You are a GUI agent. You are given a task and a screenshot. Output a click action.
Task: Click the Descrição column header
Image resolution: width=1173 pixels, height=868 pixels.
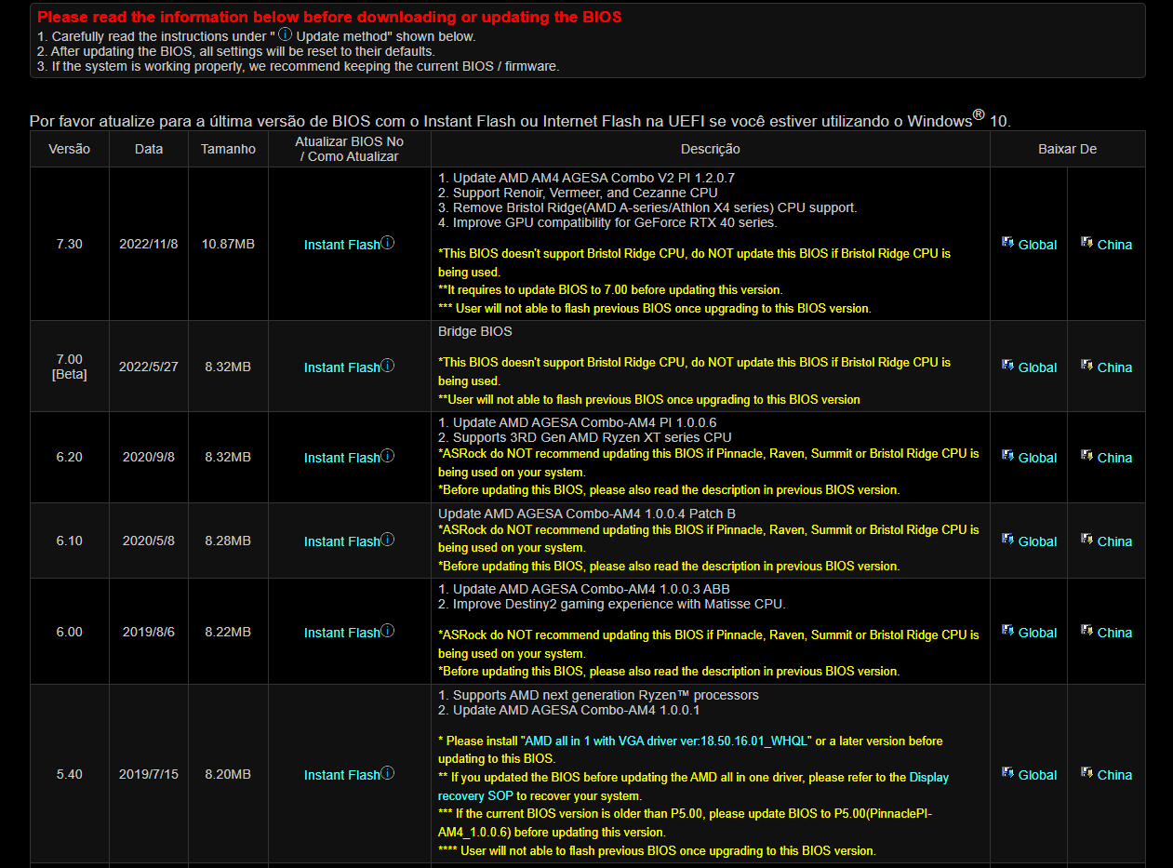[711, 149]
